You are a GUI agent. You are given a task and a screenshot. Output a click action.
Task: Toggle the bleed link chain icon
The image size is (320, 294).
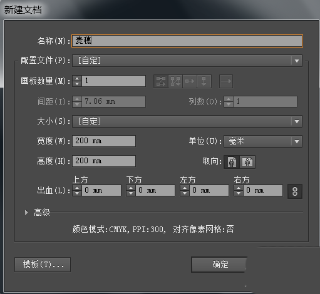(295, 191)
